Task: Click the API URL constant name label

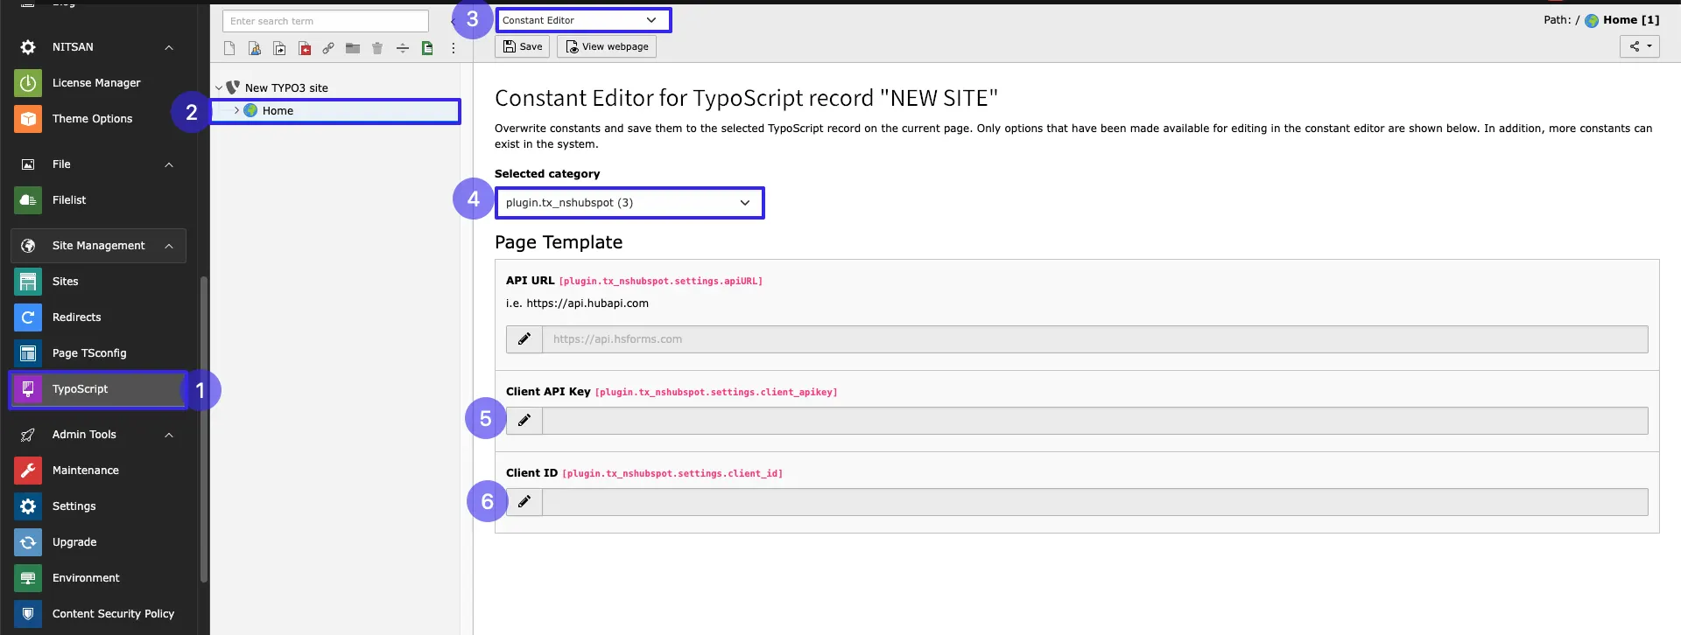Action: point(661,282)
